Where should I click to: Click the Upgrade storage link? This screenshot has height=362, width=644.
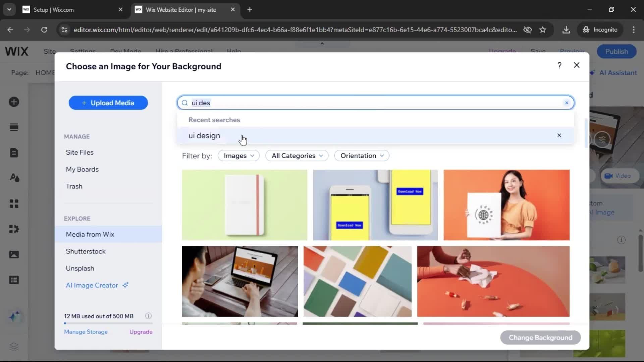coord(141,331)
